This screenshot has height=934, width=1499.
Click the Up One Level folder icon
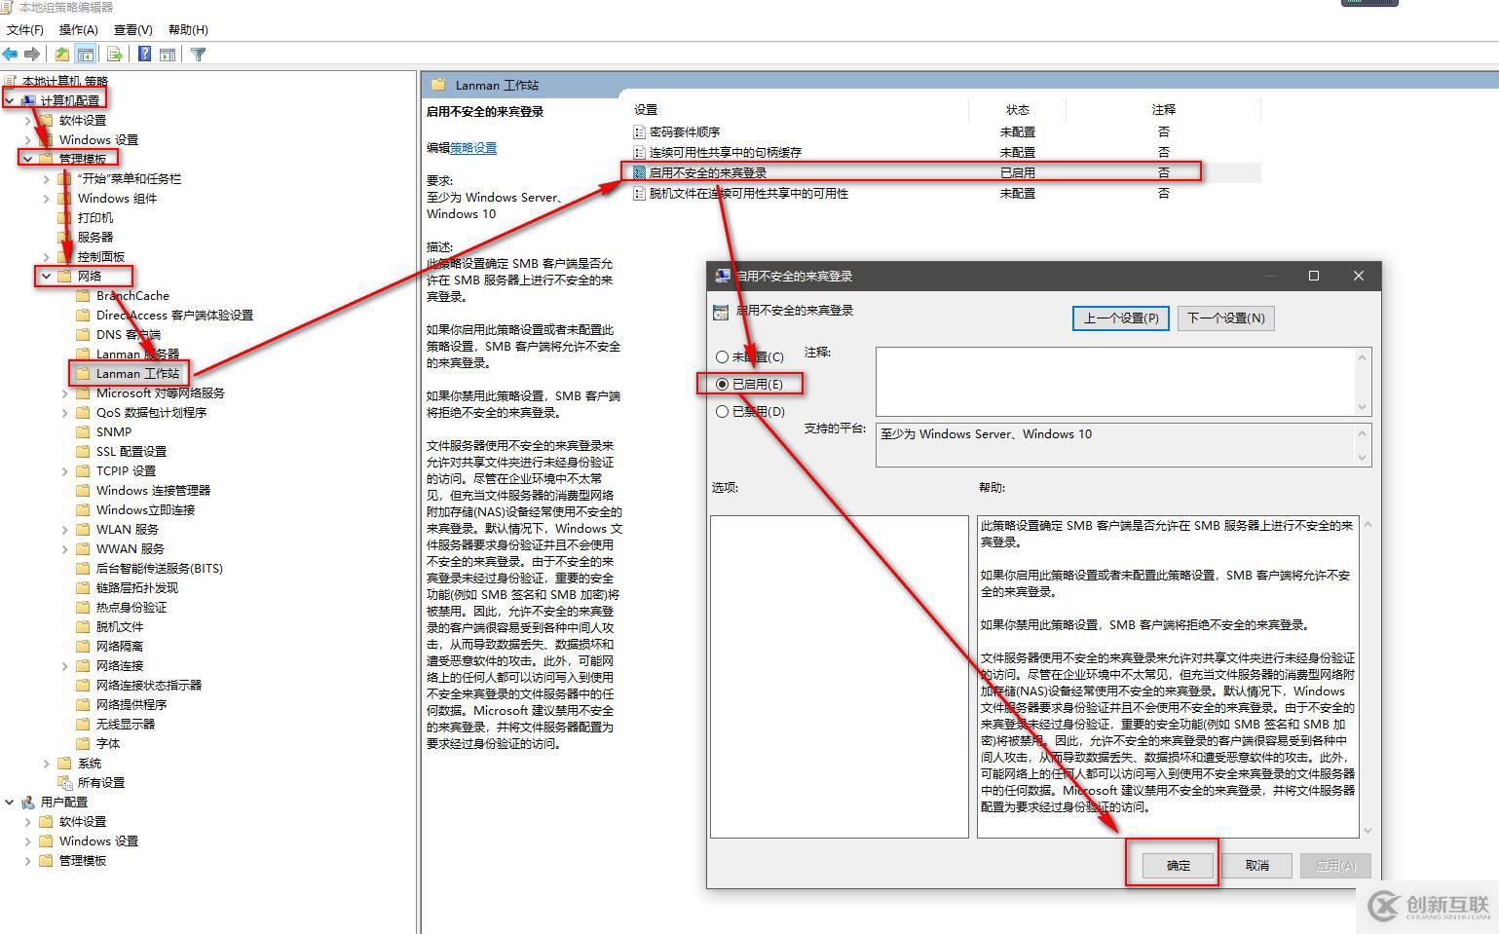tap(62, 55)
